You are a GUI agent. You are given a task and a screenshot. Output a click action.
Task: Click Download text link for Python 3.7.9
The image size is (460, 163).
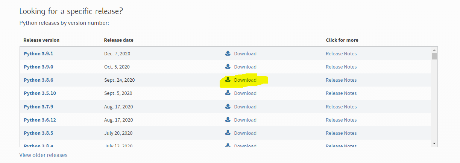245,107
